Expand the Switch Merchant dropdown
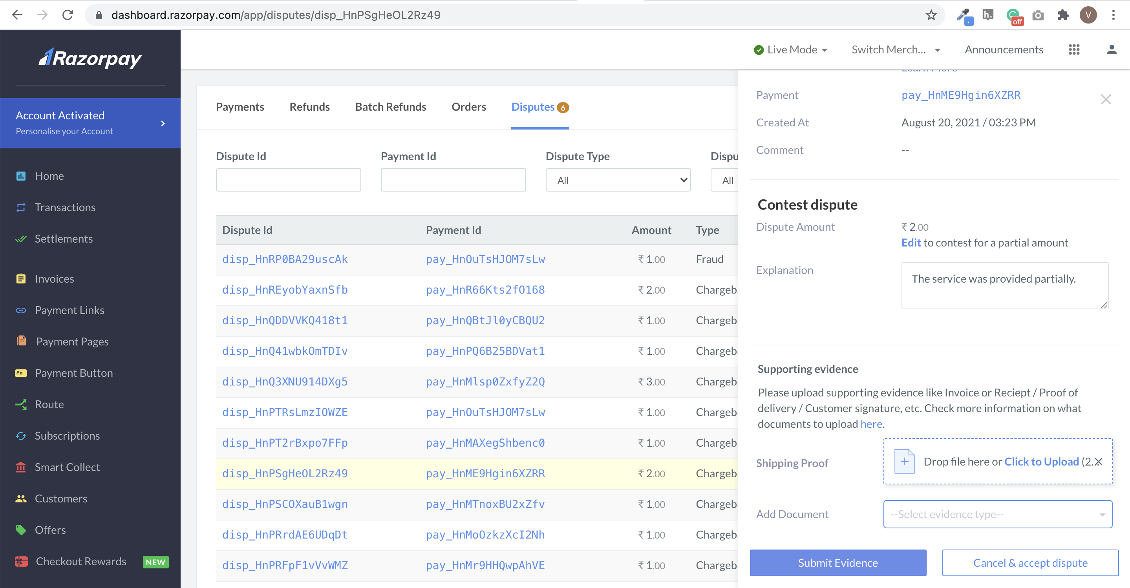This screenshot has width=1130, height=588. [896, 49]
